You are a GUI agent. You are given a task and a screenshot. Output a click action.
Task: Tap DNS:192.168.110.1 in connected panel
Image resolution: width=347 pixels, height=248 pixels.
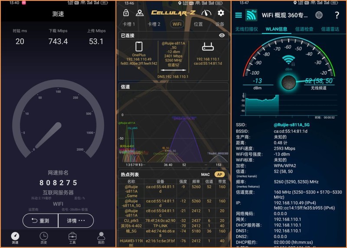(173, 77)
